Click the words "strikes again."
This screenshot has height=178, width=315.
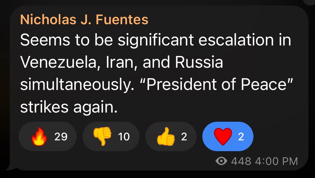69,106
